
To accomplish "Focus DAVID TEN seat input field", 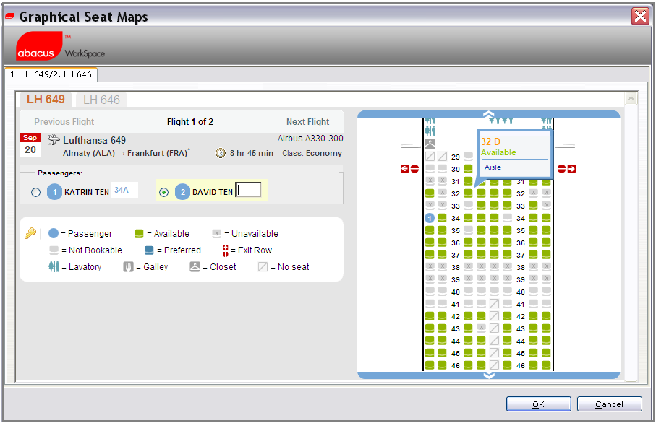I will coord(248,190).
